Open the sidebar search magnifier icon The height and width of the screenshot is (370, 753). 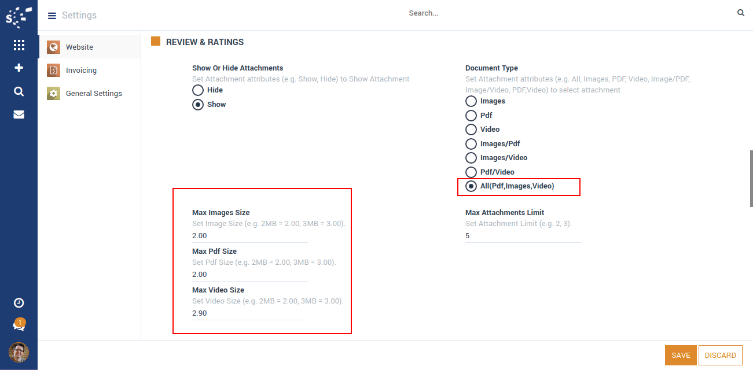(x=19, y=91)
